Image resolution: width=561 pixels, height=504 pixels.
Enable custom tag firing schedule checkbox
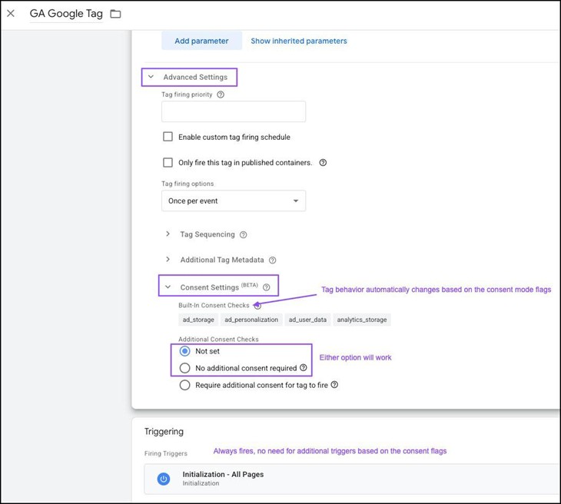tap(168, 137)
